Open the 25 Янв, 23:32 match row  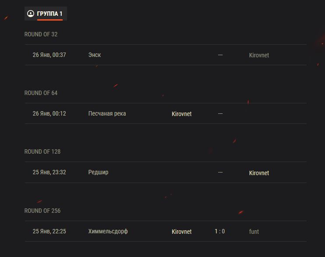49,172
